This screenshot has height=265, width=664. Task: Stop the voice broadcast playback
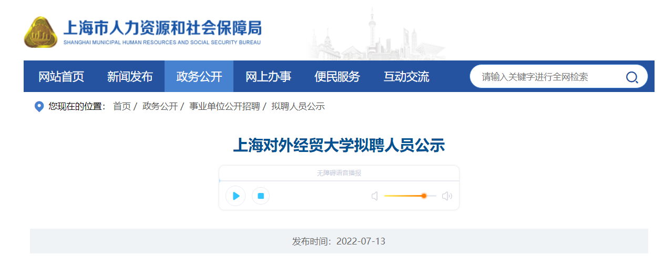(x=260, y=196)
